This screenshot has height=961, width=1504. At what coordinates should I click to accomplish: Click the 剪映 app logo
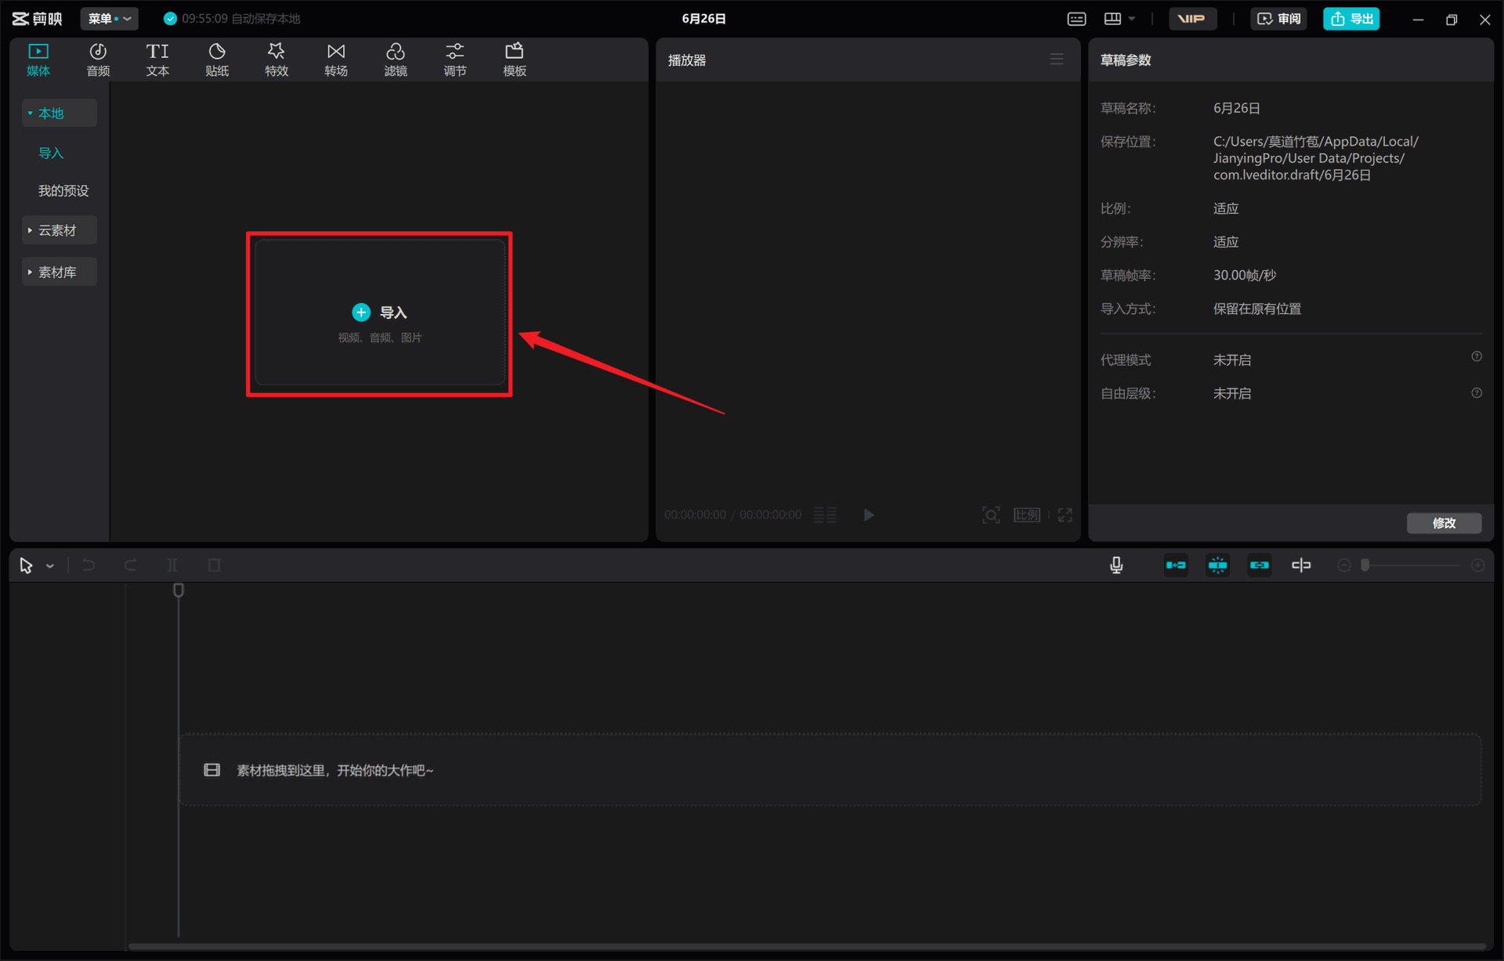click(x=37, y=19)
